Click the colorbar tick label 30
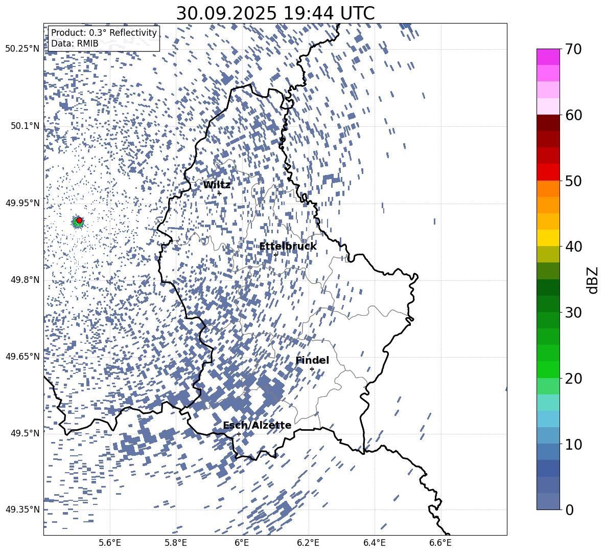605x553 pixels. coord(573,313)
